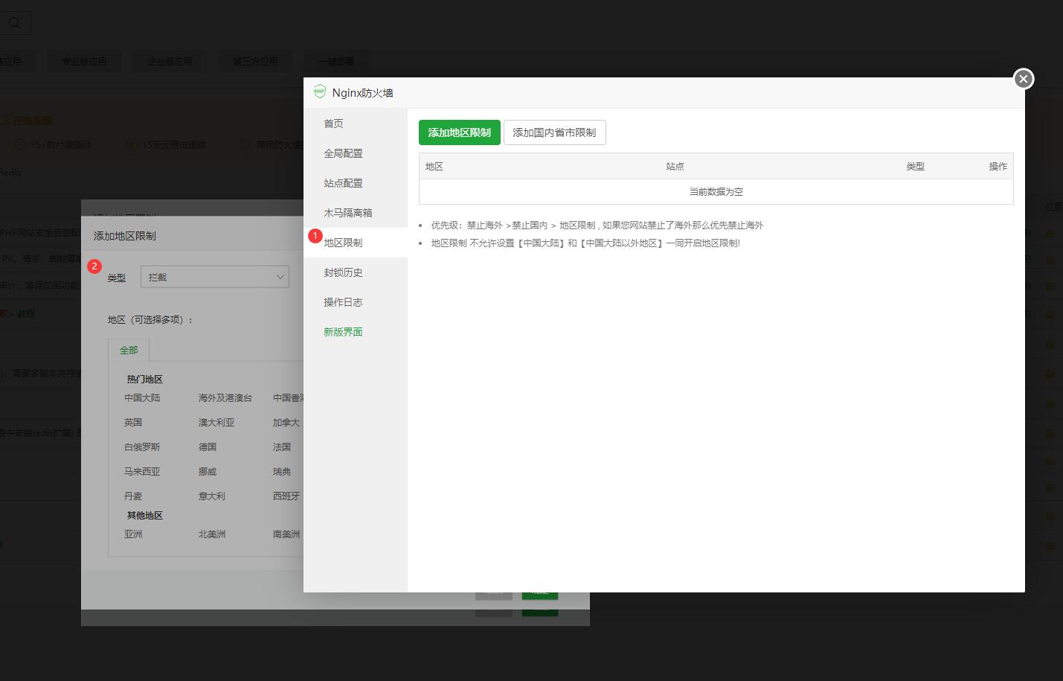Click the 其他地区 heading in the region picker
The height and width of the screenshot is (681, 1063).
pyautogui.click(x=144, y=516)
